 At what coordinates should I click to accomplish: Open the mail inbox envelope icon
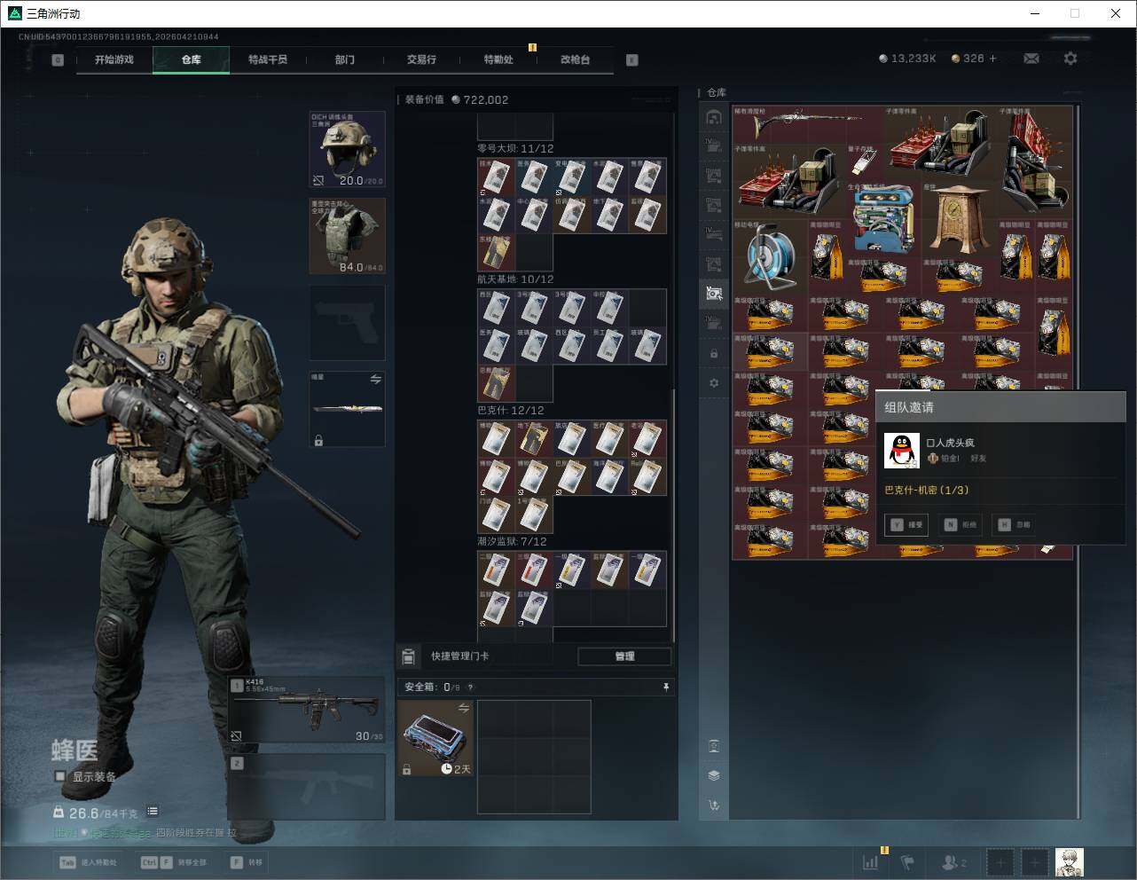1031,59
